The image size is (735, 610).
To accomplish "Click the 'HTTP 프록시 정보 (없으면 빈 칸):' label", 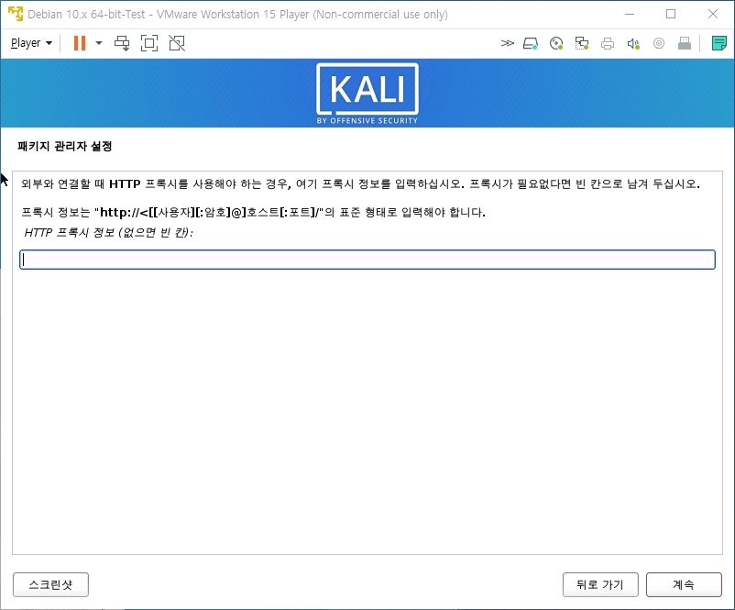I will click(108, 232).
